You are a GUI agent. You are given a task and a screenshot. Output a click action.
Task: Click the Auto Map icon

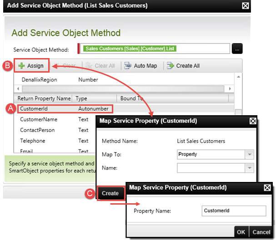(x=128, y=66)
